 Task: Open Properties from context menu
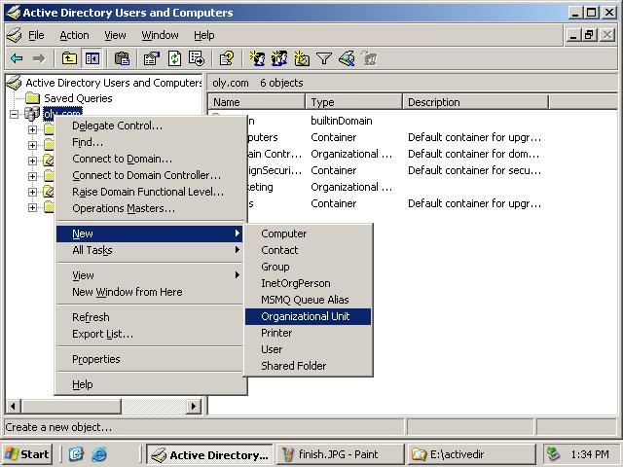(150, 359)
